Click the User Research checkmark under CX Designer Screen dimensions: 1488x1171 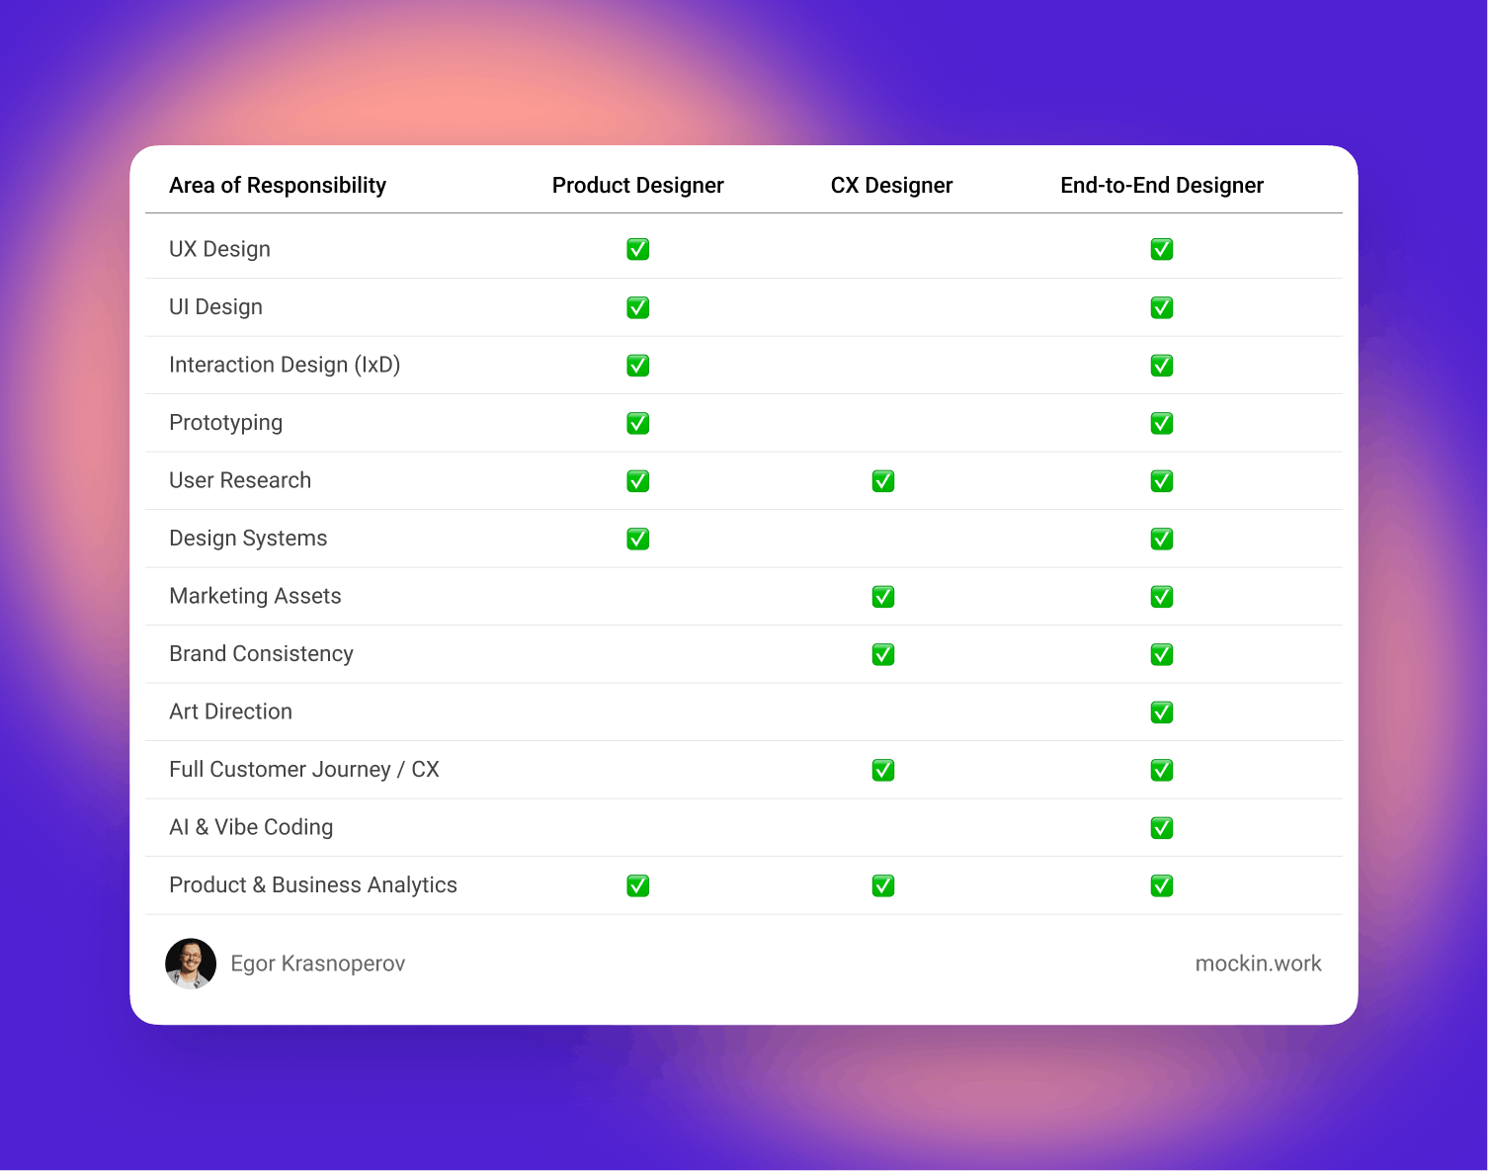pyautogui.click(x=883, y=481)
